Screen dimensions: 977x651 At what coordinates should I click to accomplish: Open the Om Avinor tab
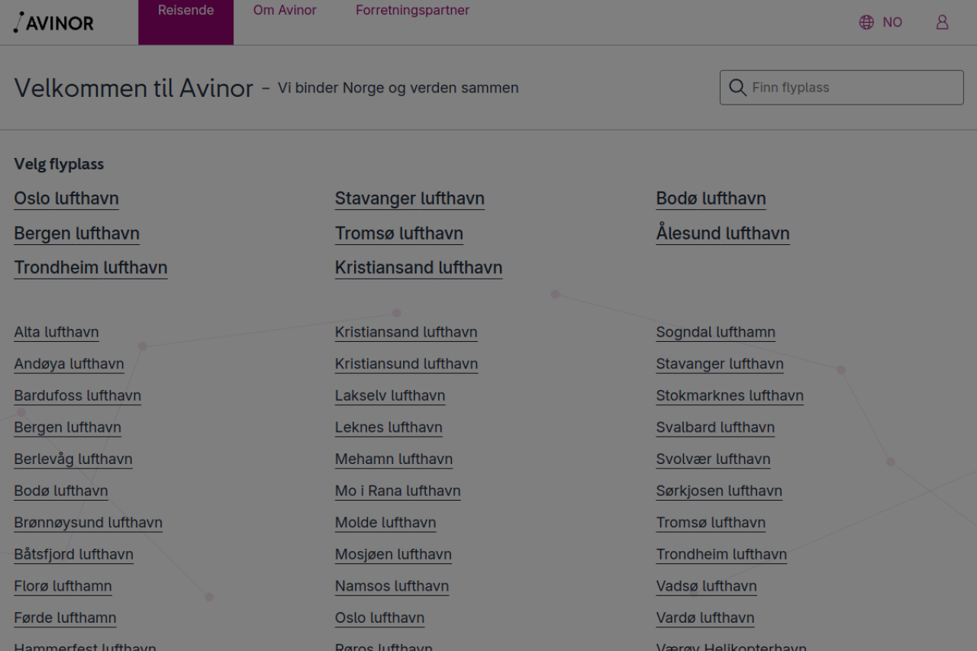(285, 11)
